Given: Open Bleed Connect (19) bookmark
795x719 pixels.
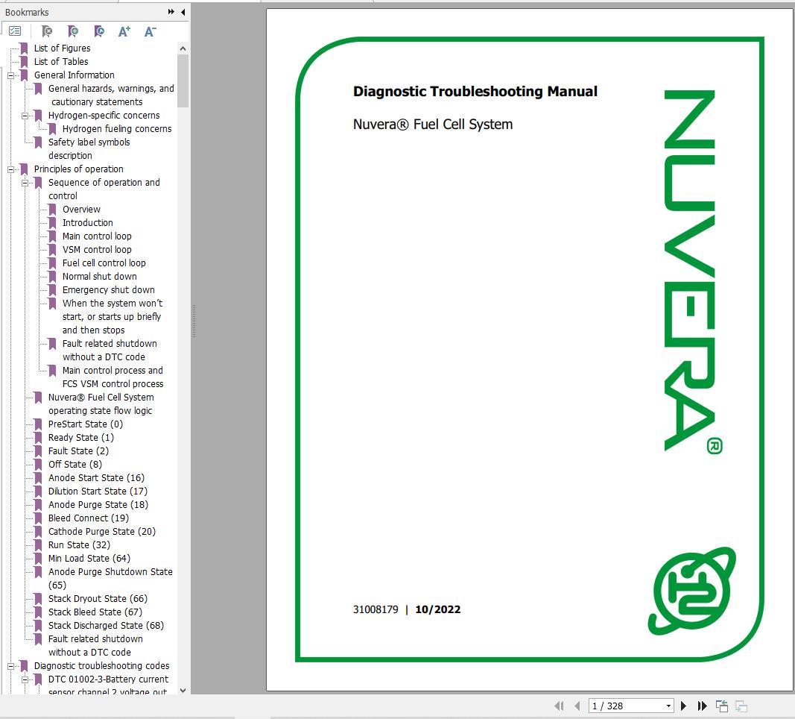Looking at the screenshot, I should click(x=89, y=518).
